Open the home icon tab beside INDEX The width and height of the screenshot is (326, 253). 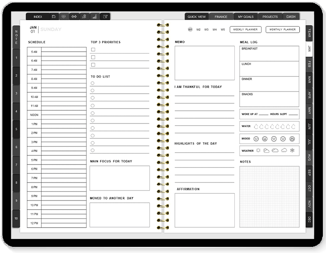click(53, 17)
